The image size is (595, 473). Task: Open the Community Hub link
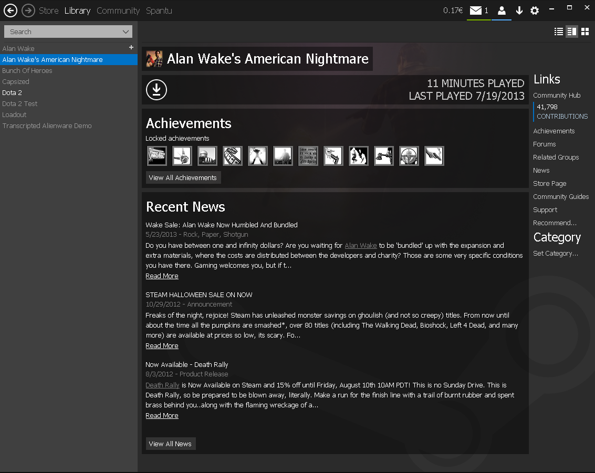557,95
